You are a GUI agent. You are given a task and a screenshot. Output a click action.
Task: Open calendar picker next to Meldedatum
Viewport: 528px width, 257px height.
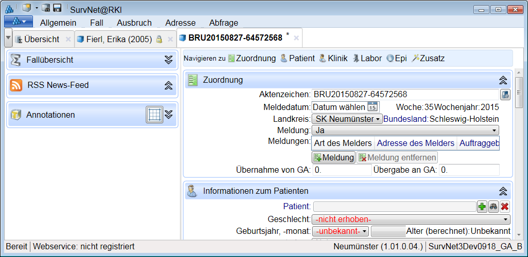pos(372,107)
